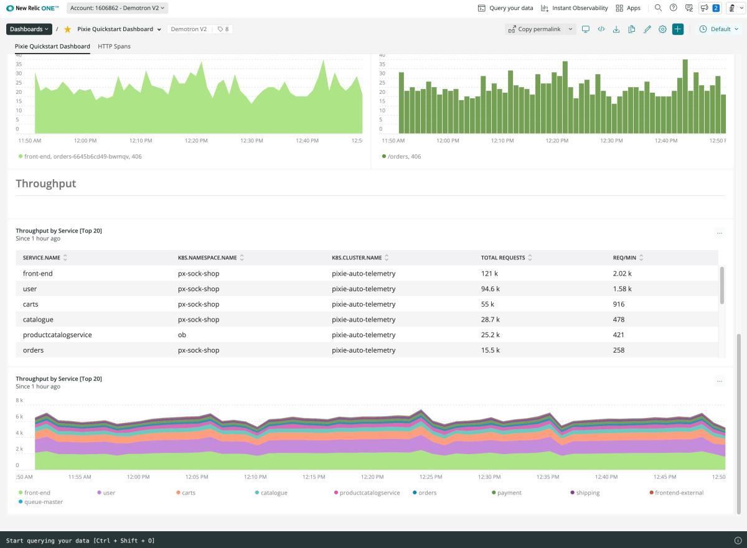The image size is (747, 548).
Task: Click the green plus add widget icon
Action: pyautogui.click(x=678, y=29)
